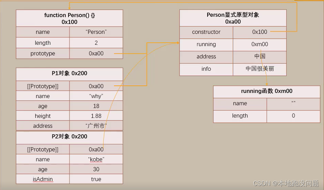Click the age value 18
The width and height of the screenshot is (324, 190).
pyautogui.click(x=96, y=106)
